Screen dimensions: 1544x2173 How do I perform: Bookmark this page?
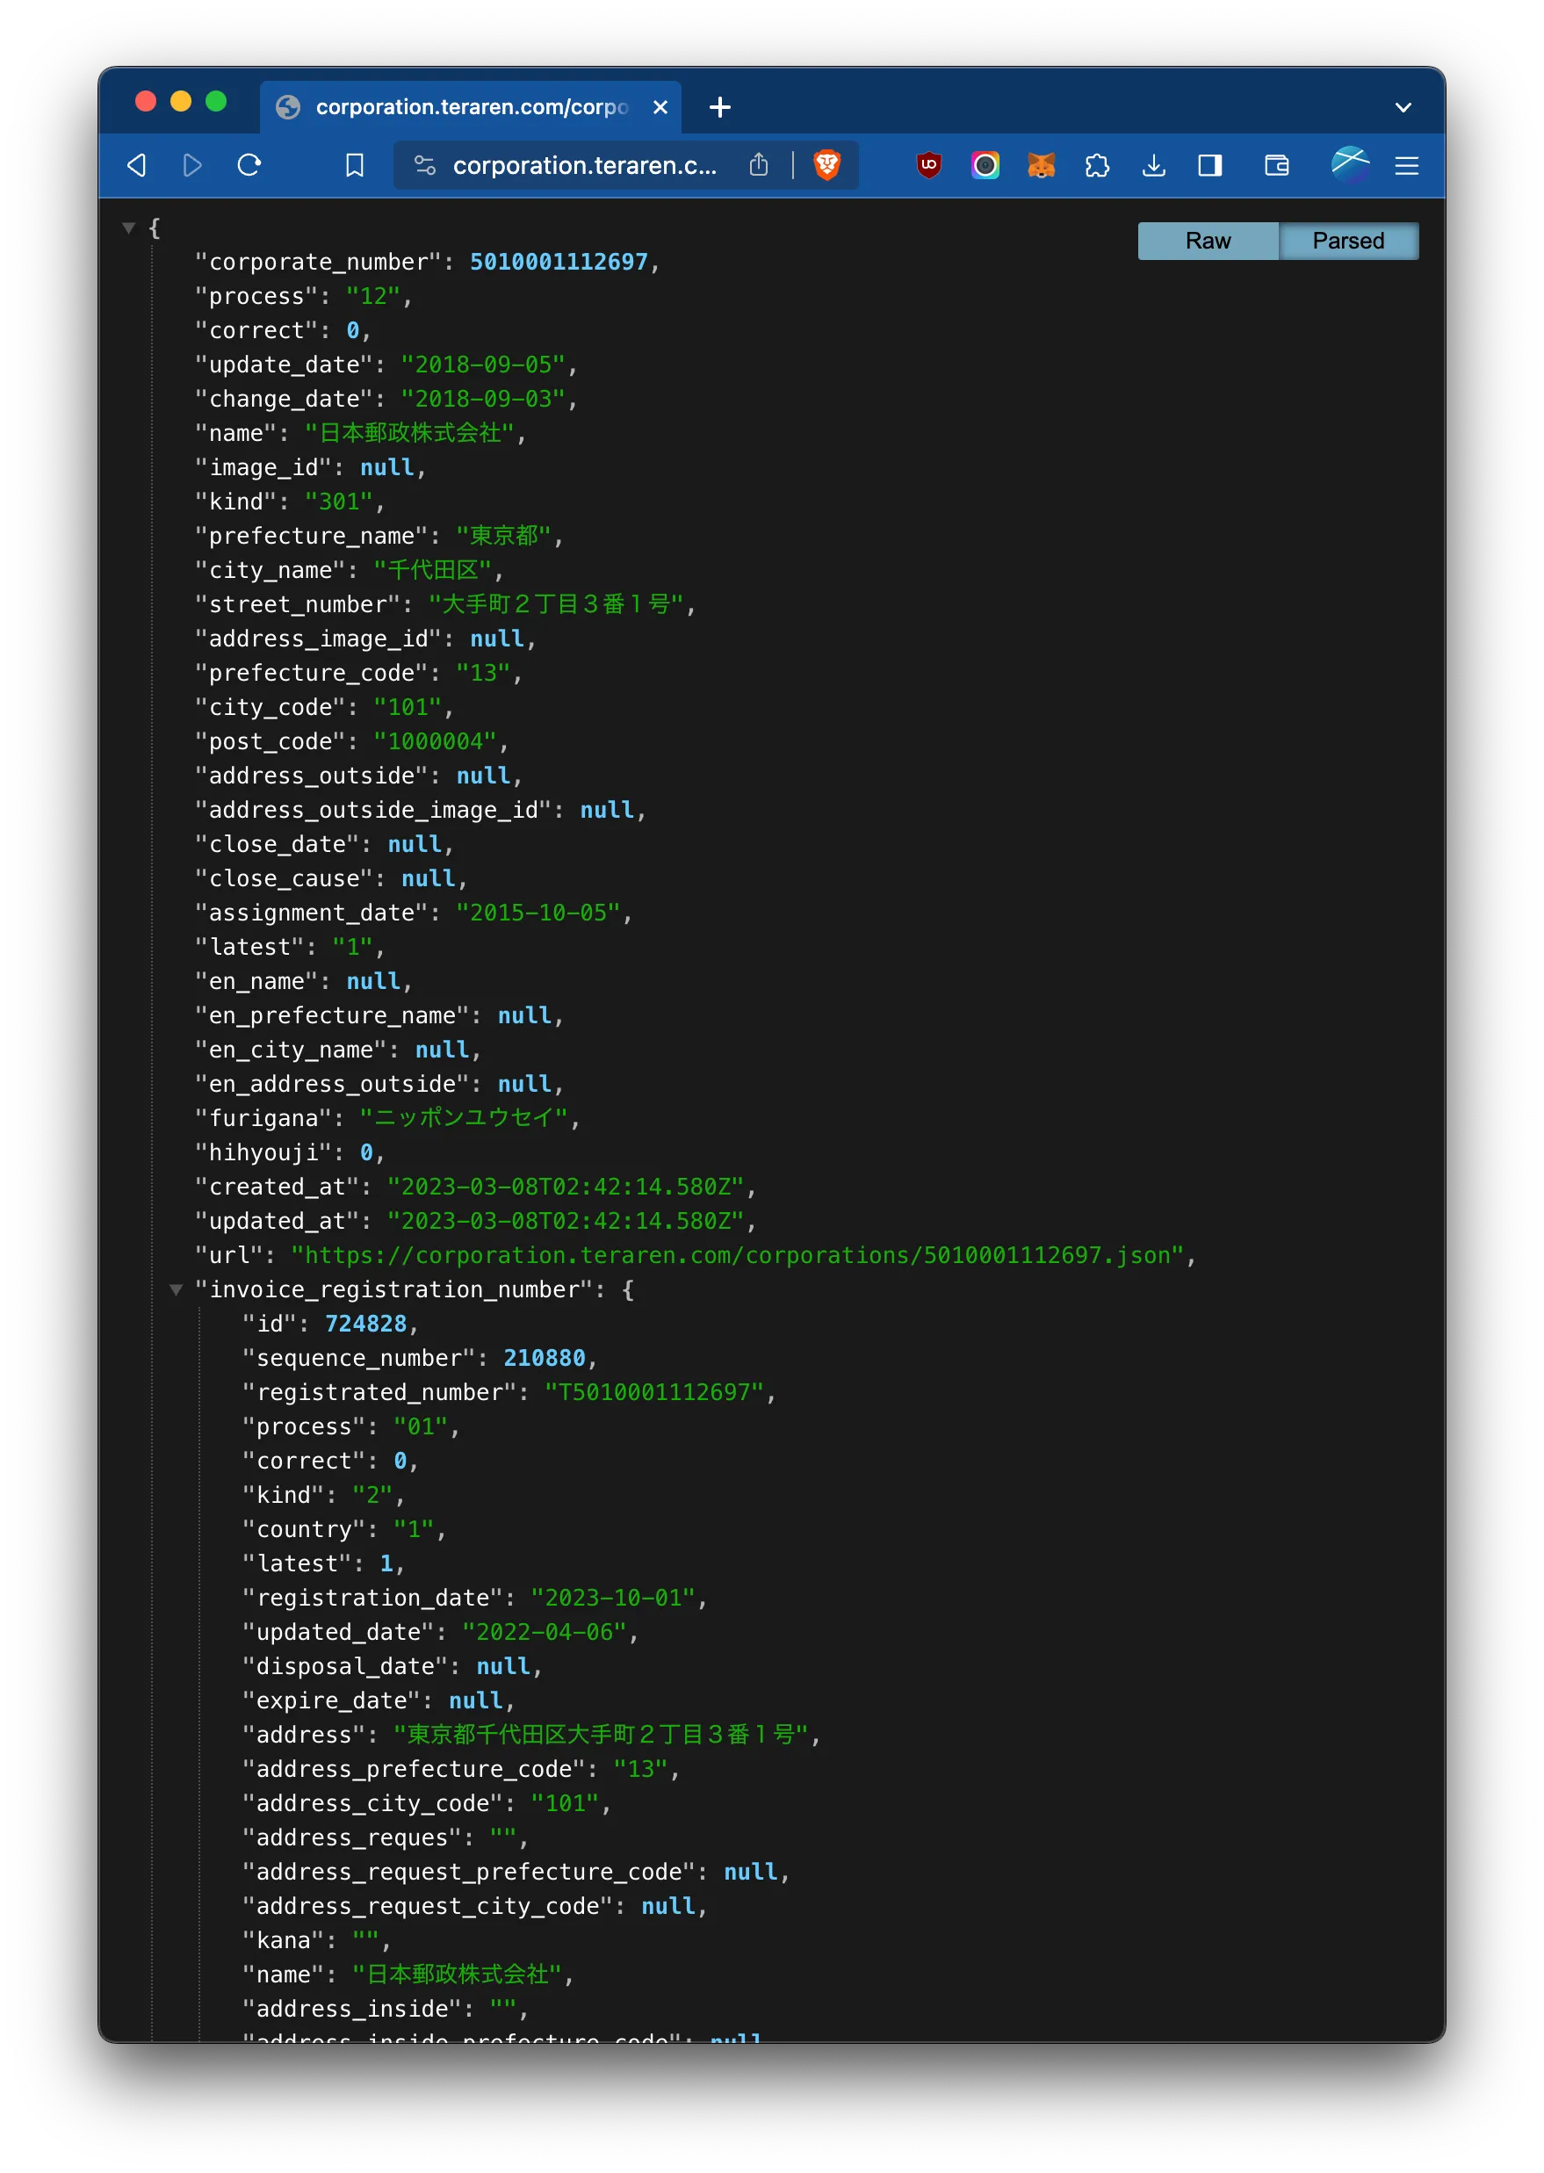(355, 165)
